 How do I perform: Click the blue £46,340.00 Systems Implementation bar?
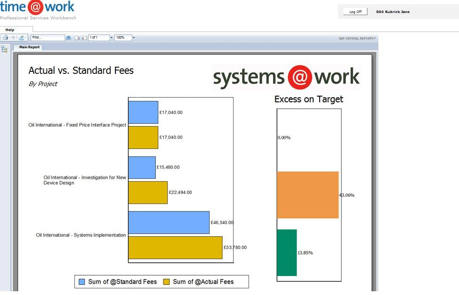click(169, 222)
